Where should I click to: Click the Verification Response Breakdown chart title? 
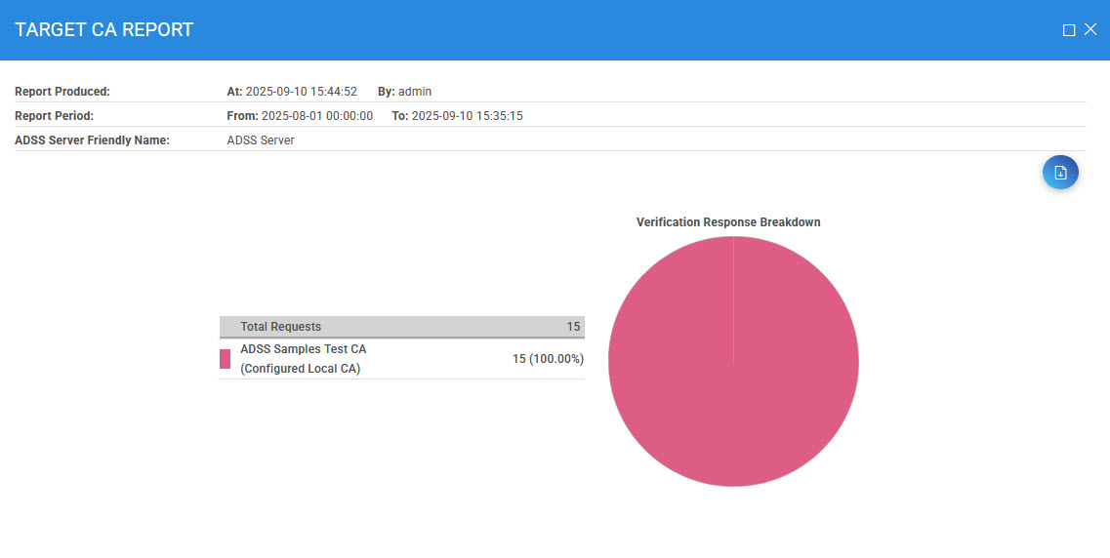[728, 222]
